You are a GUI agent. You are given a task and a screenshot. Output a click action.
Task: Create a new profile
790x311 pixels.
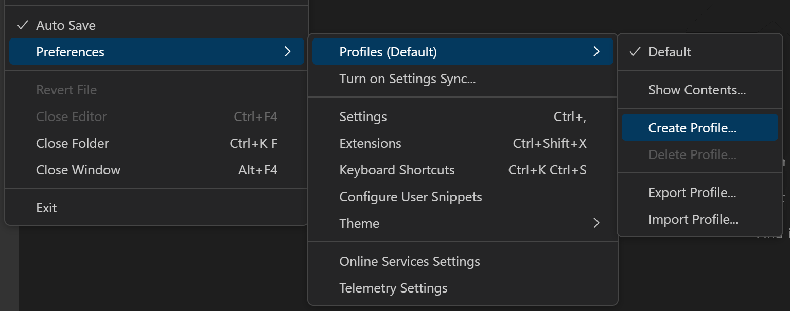(x=692, y=127)
